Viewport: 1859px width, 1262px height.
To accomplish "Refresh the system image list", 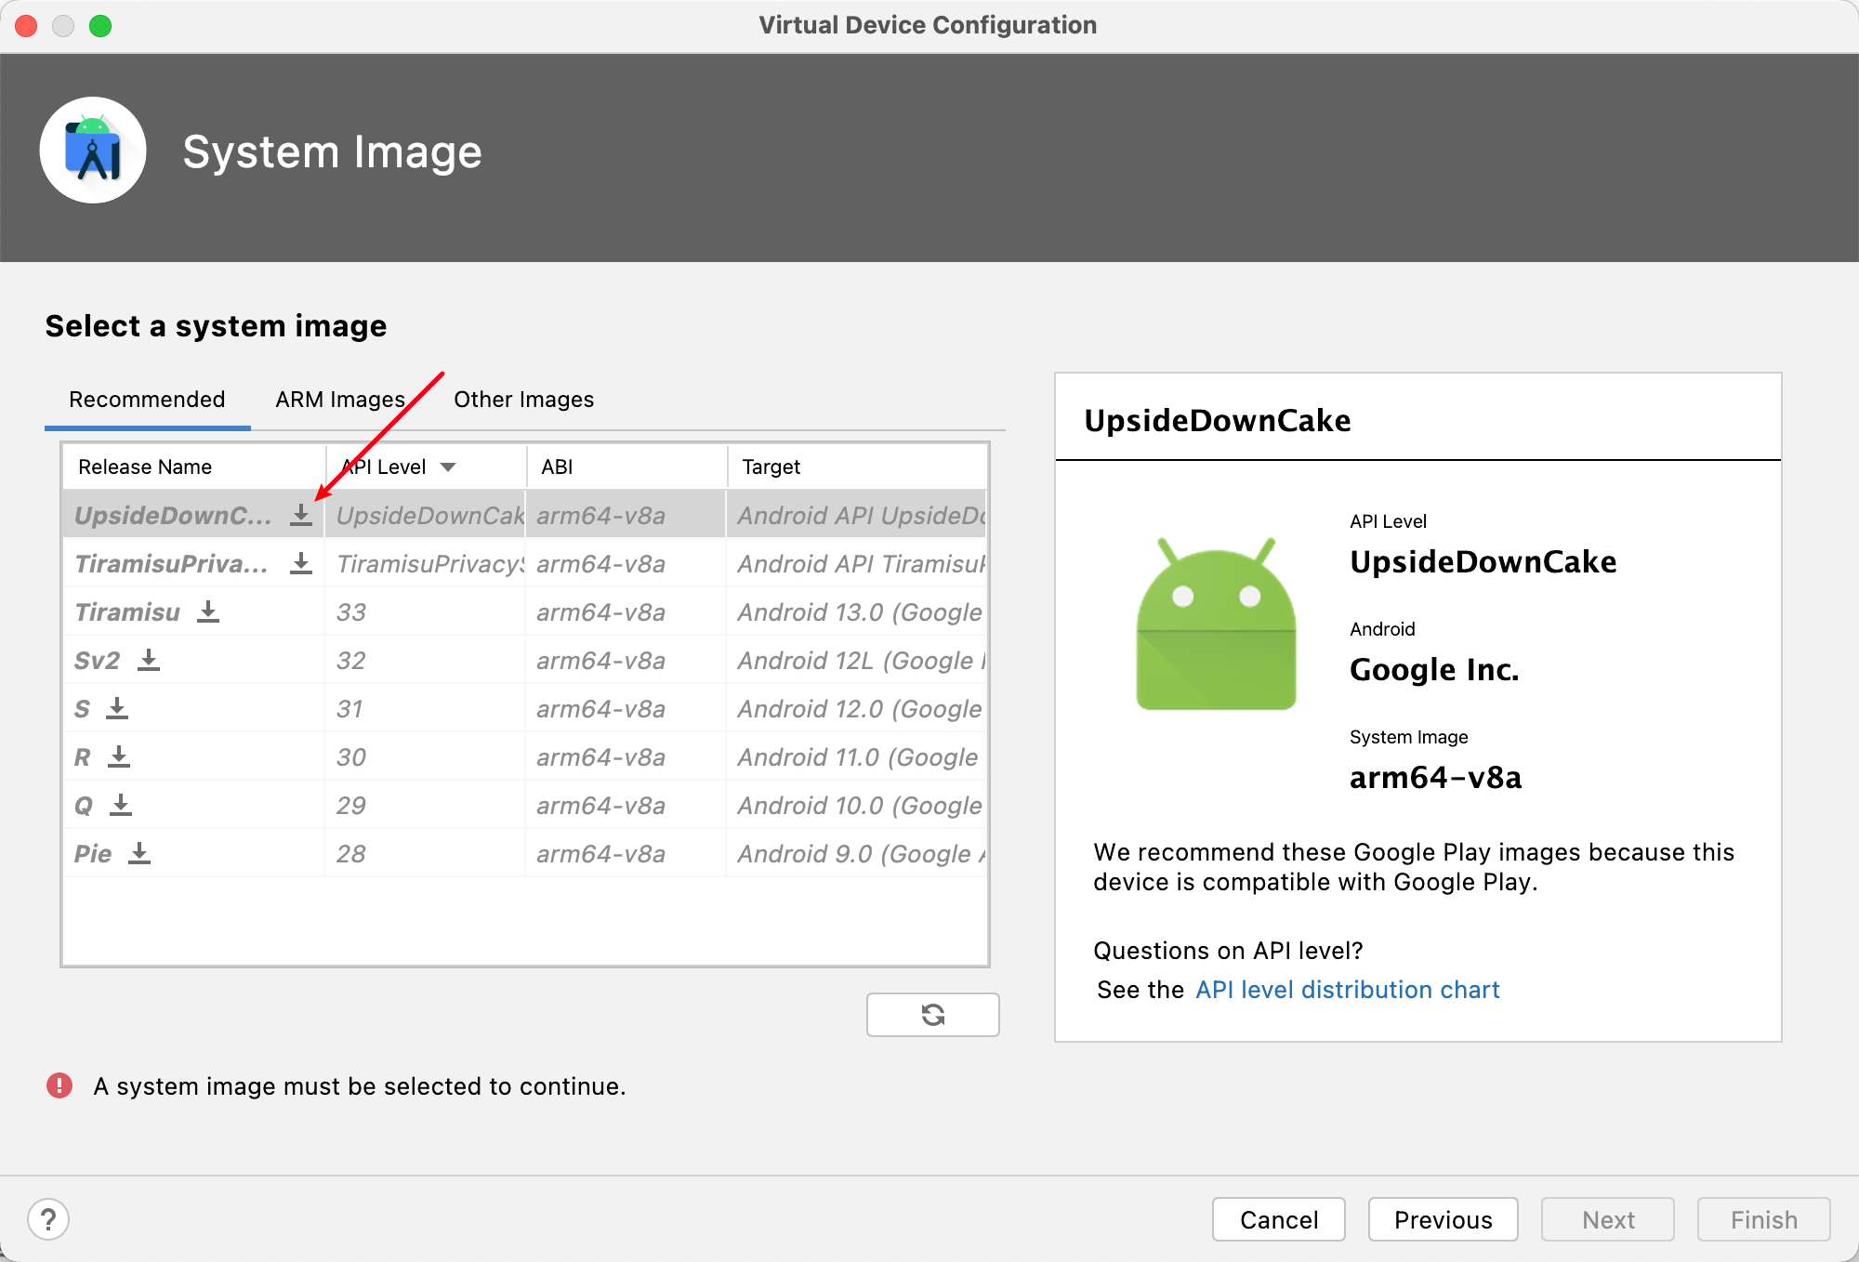I will click(x=932, y=1014).
